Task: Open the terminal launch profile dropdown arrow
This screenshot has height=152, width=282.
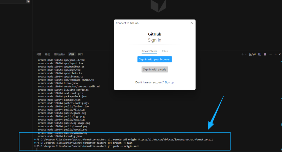Action: pyautogui.click(x=246, y=54)
